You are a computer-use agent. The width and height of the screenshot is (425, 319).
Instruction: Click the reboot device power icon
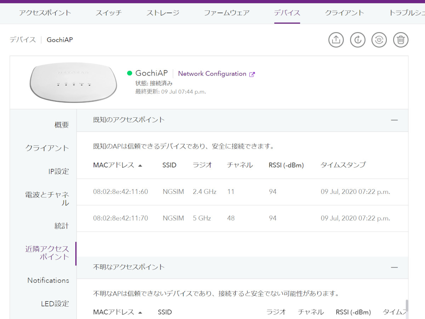(x=379, y=40)
